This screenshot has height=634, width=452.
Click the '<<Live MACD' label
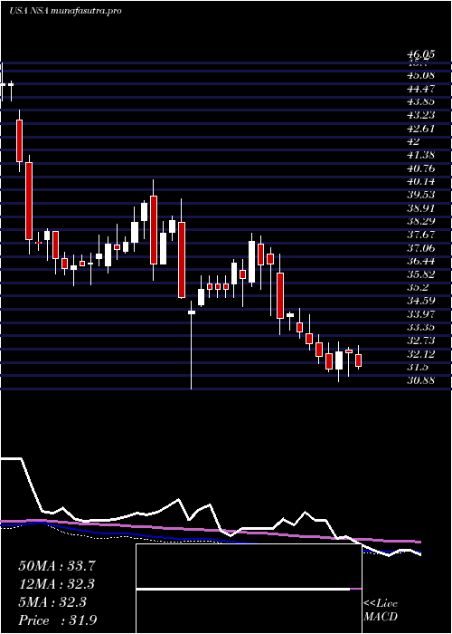pyautogui.click(x=381, y=610)
